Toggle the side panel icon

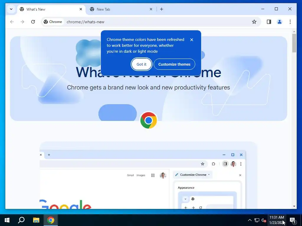[x=269, y=22]
